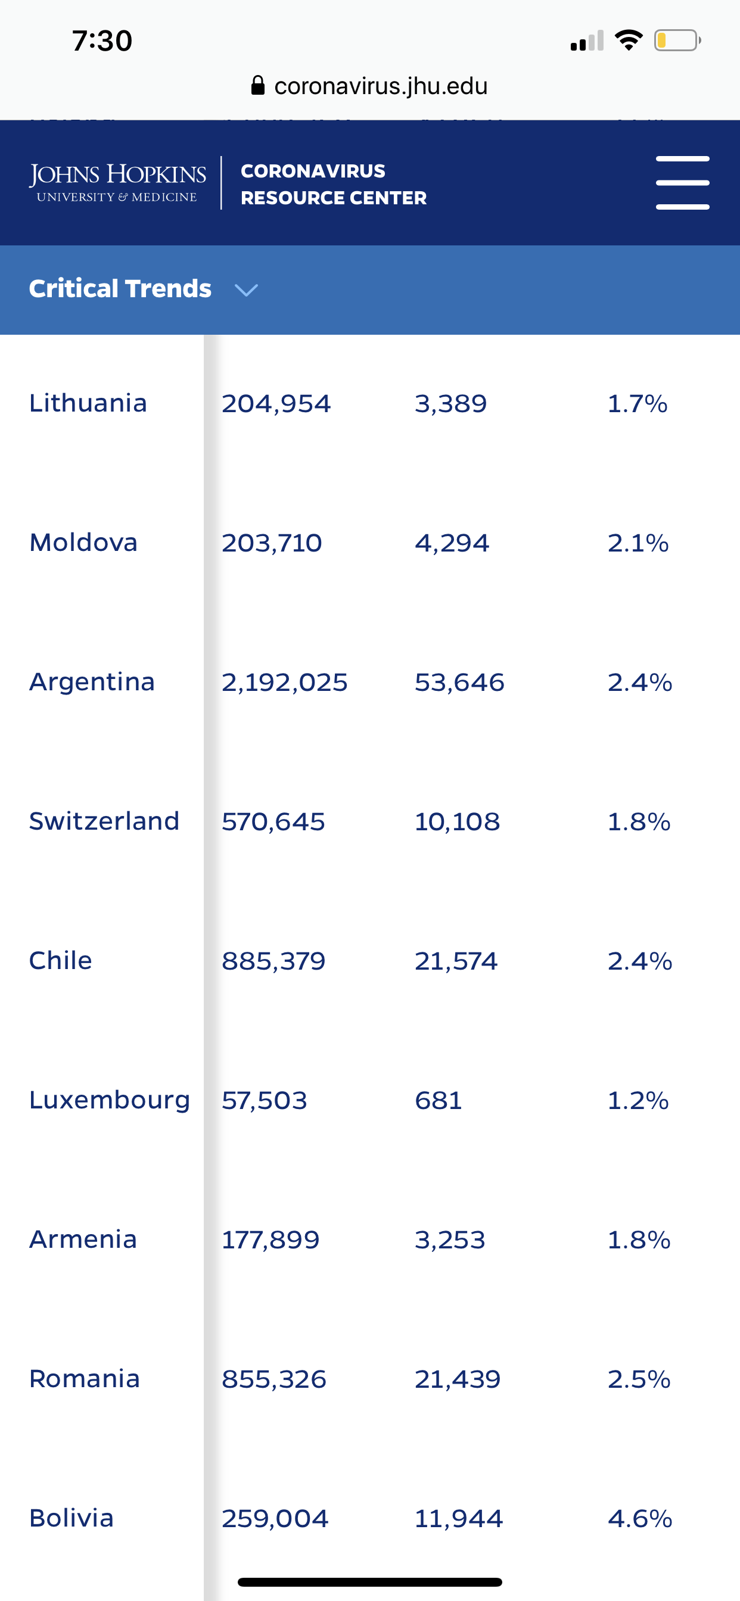
Task: Tap the battery indicator icon
Action: coord(677,41)
